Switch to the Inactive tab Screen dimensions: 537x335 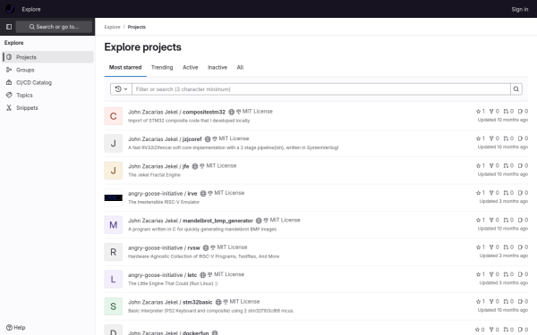(217, 67)
